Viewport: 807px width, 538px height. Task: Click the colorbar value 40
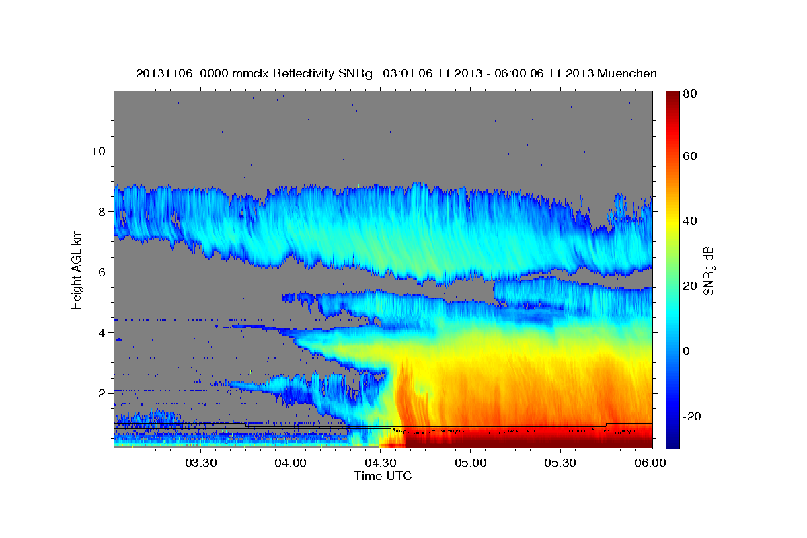pyautogui.click(x=690, y=221)
